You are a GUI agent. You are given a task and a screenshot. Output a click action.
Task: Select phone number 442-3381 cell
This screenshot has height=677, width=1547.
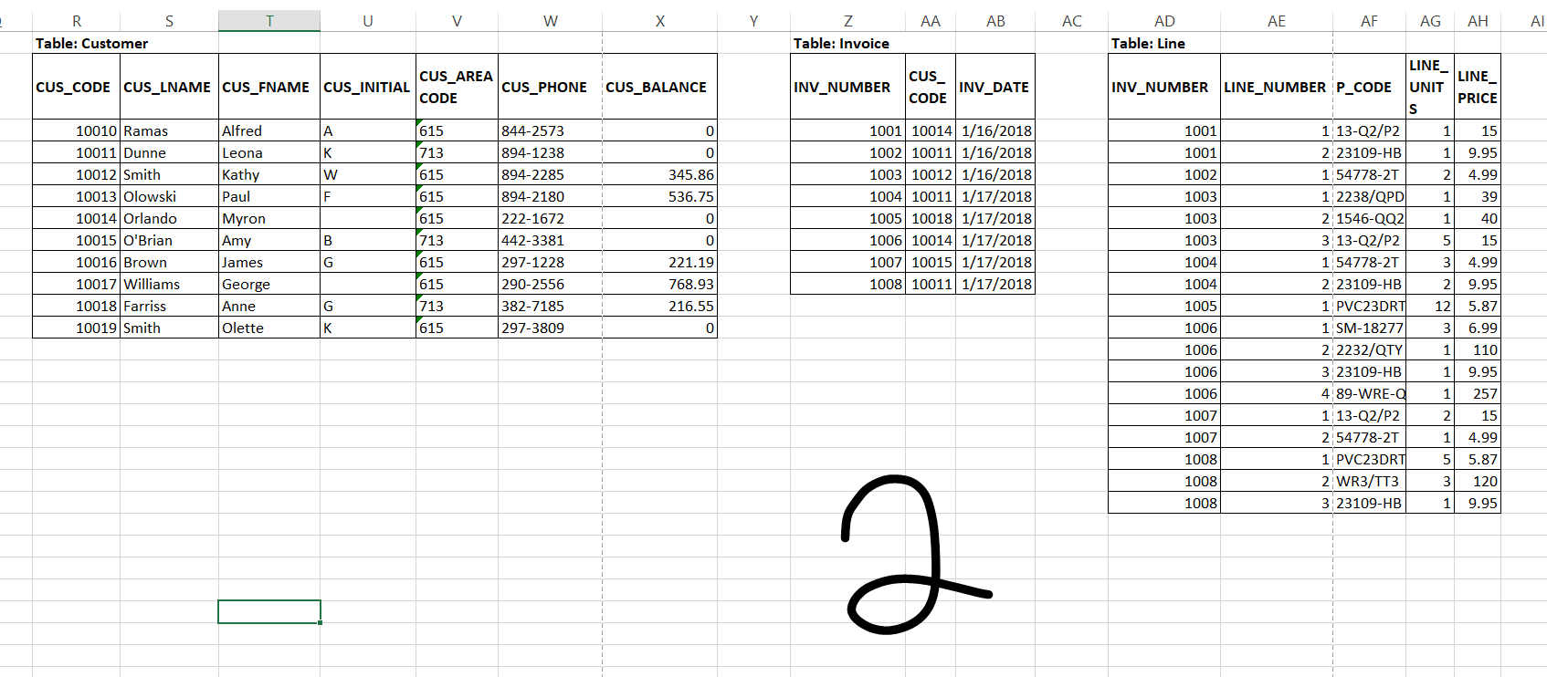click(x=550, y=240)
